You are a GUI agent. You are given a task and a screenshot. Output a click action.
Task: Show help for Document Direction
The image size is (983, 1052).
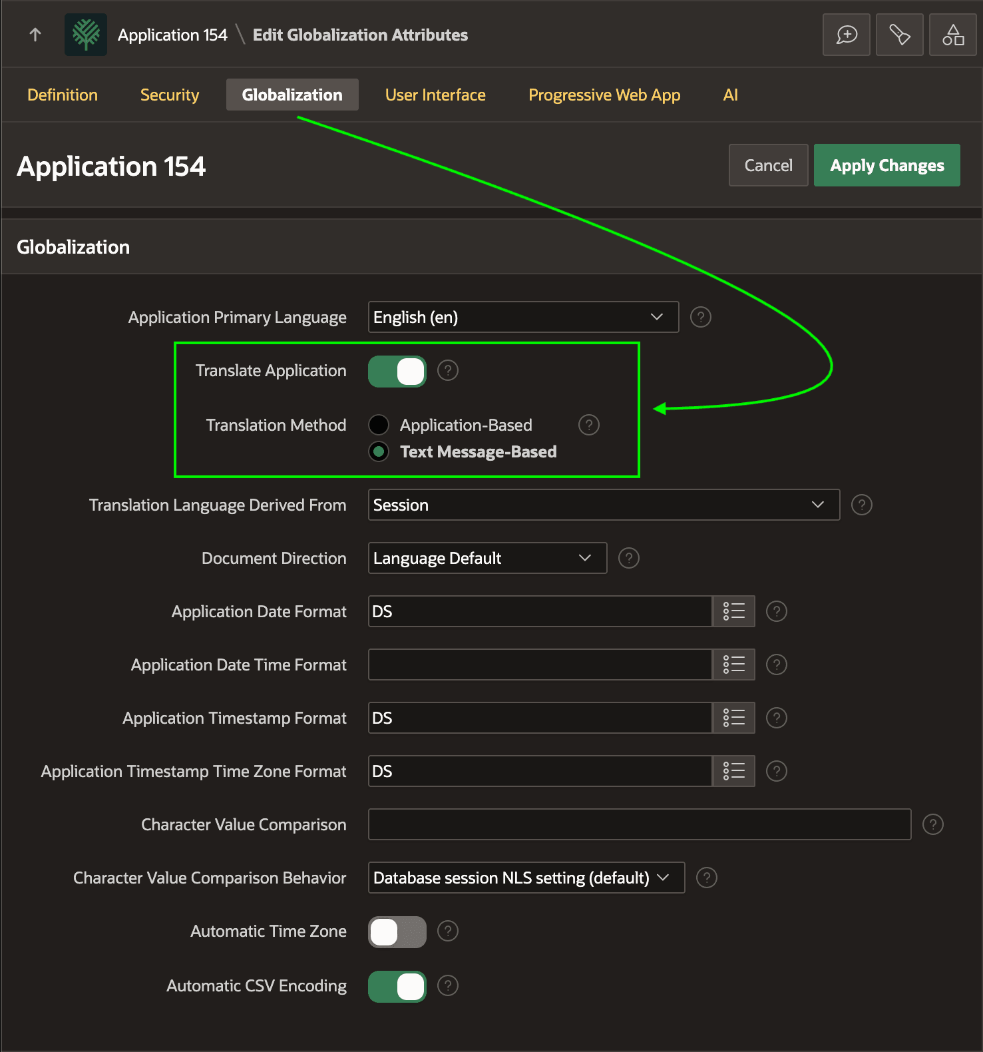pyautogui.click(x=629, y=558)
